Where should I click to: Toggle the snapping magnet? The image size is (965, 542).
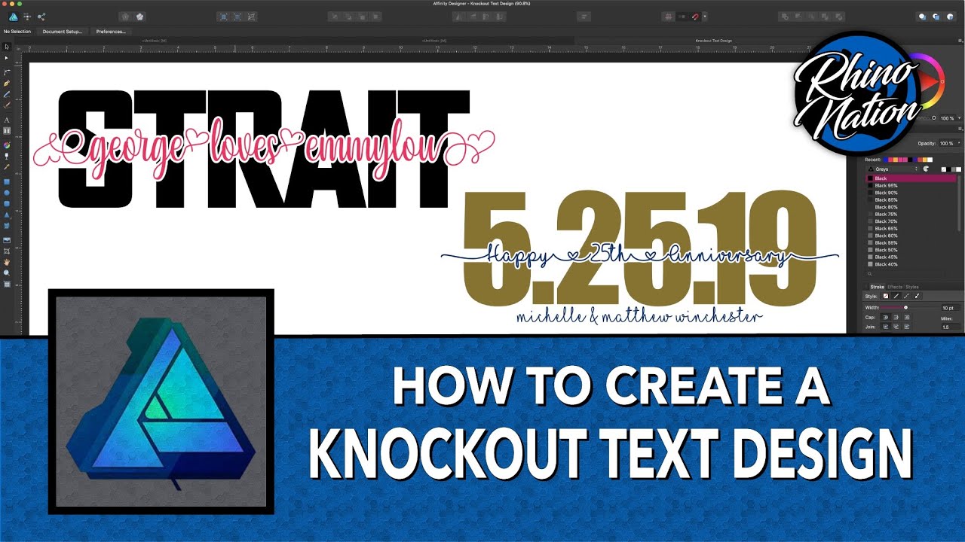coord(695,16)
